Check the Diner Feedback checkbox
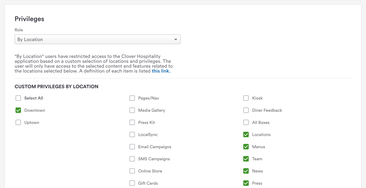 tap(246, 110)
